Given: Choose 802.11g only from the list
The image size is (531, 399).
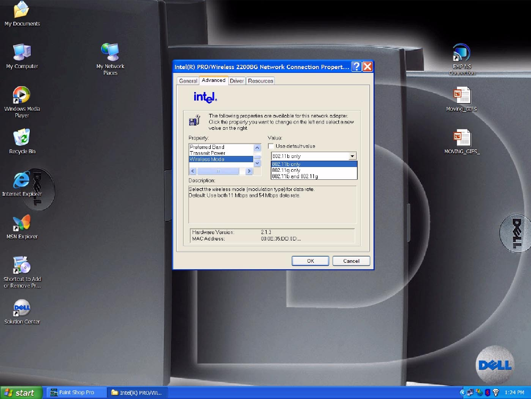Looking at the screenshot, I should pyautogui.click(x=286, y=170).
